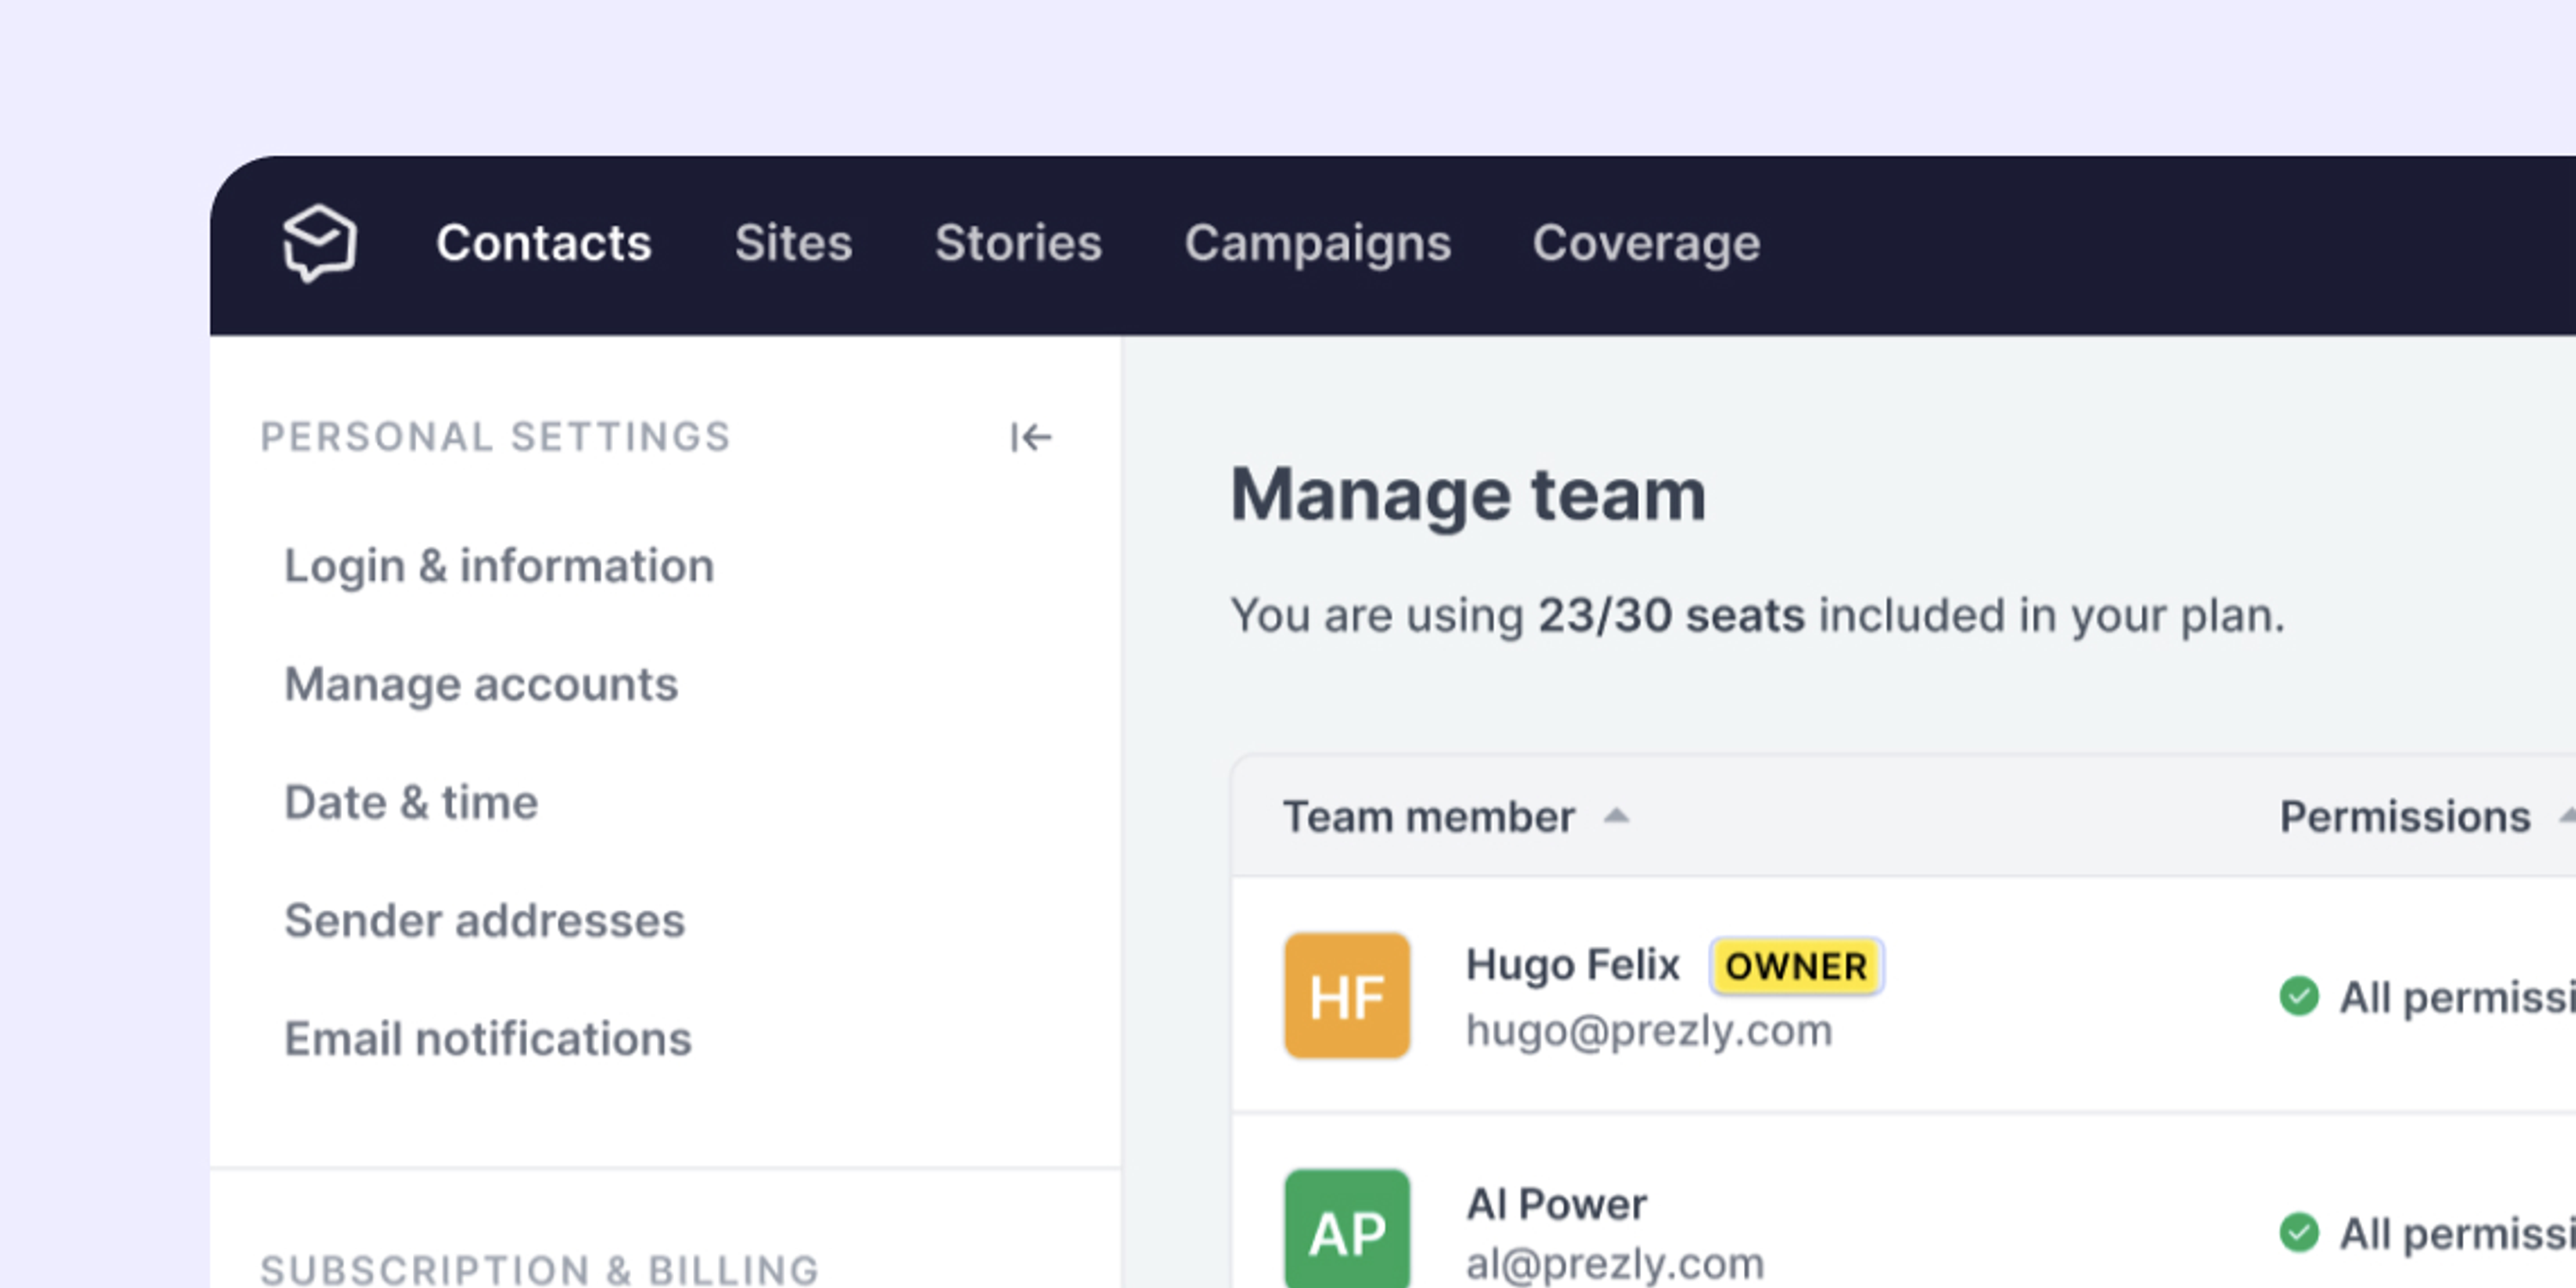Open Sender addresses settings
The image size is (2576, 1288).
(484, 920)
